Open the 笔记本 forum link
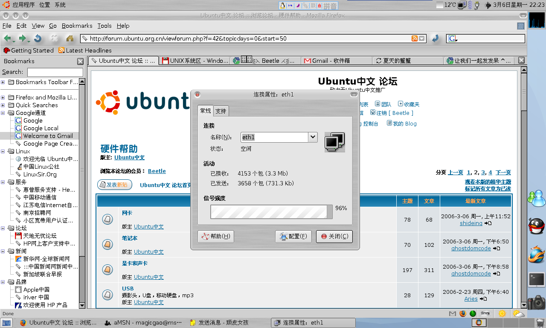Image resolution: width=546 pixels, height=328 pixels. [130, 238]
